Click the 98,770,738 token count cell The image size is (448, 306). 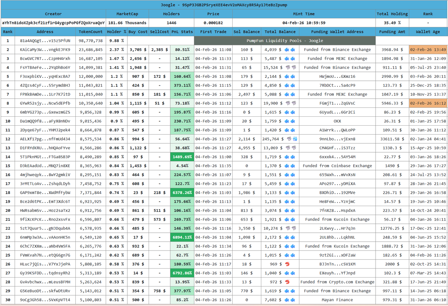pos(91,41)
